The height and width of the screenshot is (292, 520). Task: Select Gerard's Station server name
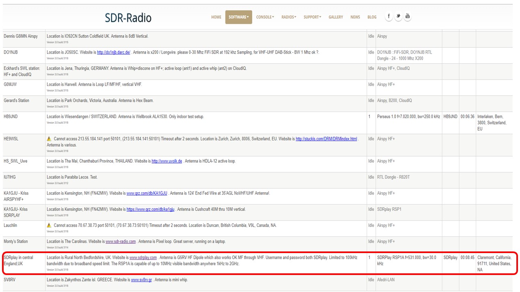click(17, 100)
